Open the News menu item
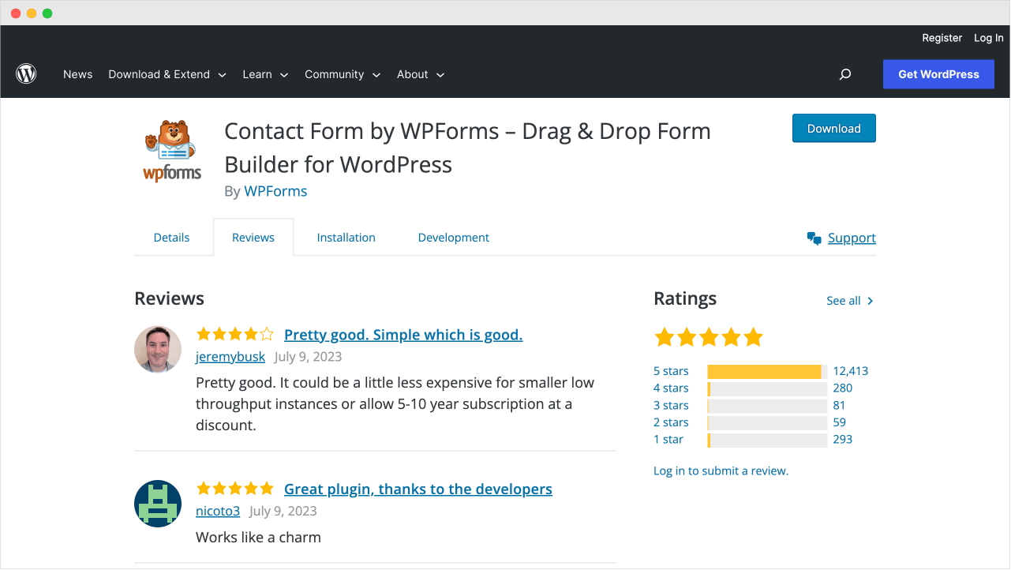 click(x=78, y=74)
